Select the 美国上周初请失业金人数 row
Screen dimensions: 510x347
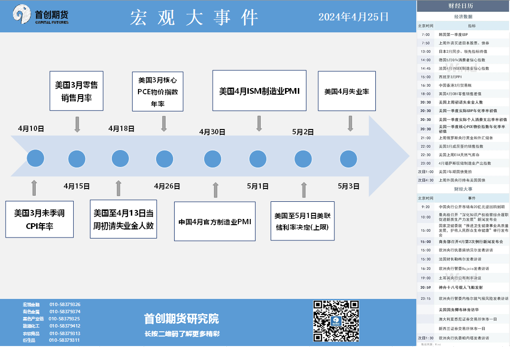tap(463, 102)
